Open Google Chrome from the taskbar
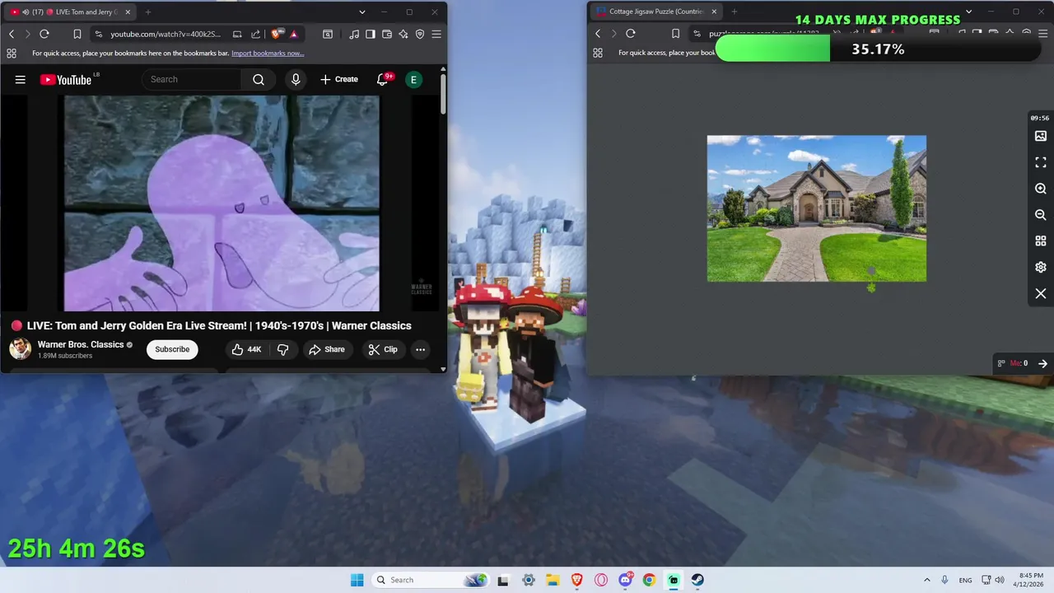 pos(649,580)
